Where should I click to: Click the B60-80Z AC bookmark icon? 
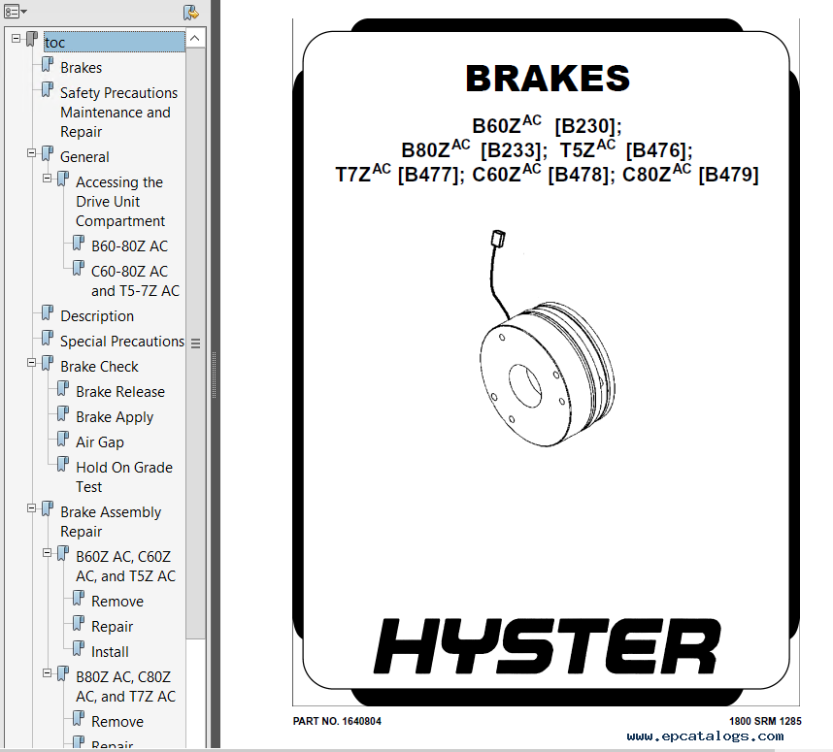(78, 244)
